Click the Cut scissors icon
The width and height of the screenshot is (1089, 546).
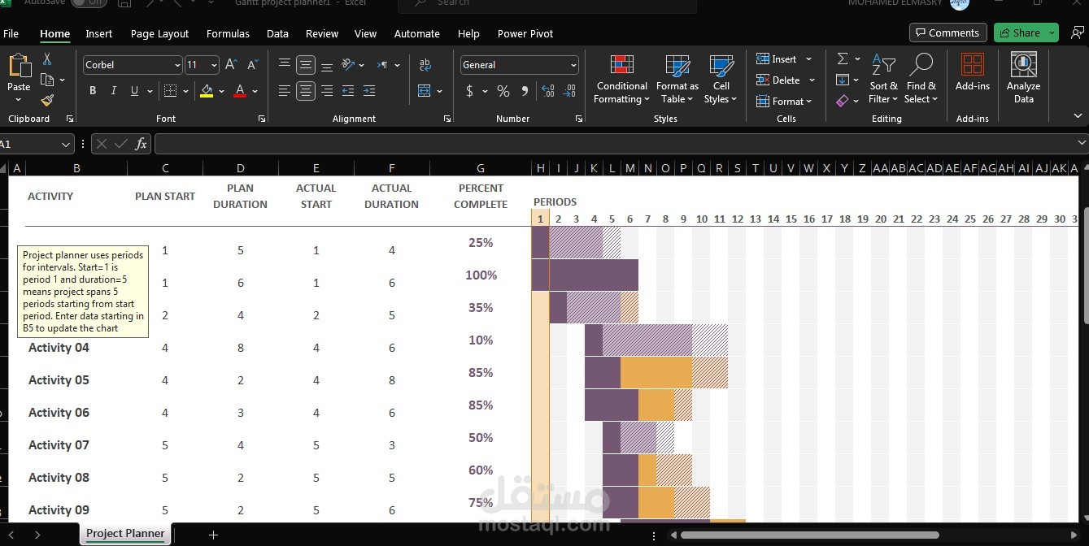(x=47, y=59)
